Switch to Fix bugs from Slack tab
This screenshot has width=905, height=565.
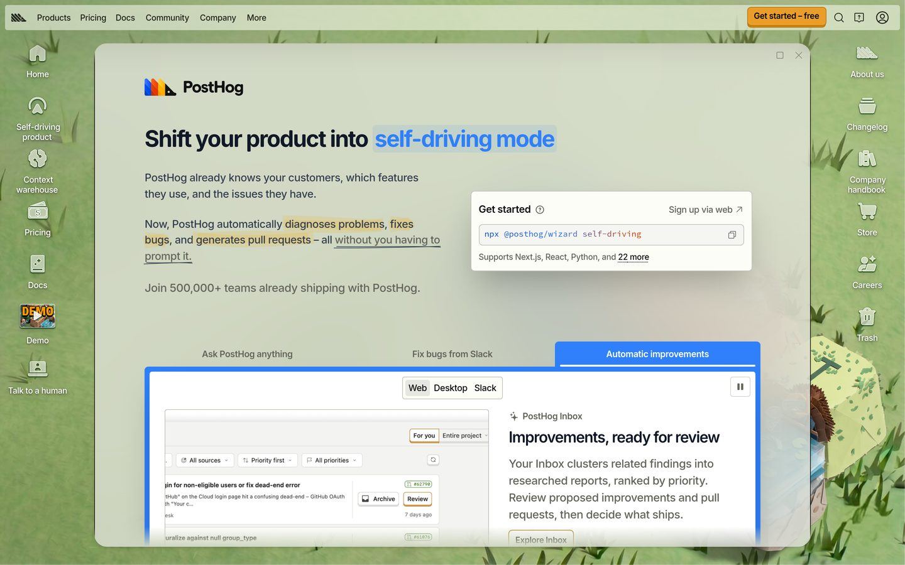pyautogui.click(x=452, y=354)
